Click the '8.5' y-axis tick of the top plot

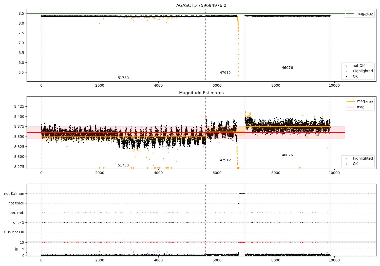click(21, 13)
